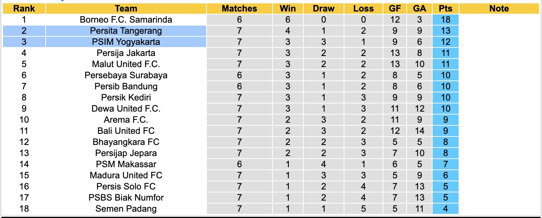Click the GA column header
The height and width of the screenshot is (218, 542).
(x=420, y=9)
